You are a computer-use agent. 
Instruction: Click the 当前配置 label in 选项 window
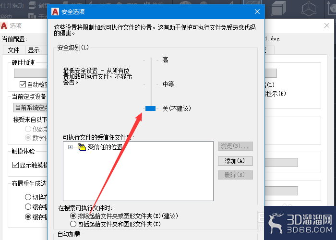[x=14, y=39]
